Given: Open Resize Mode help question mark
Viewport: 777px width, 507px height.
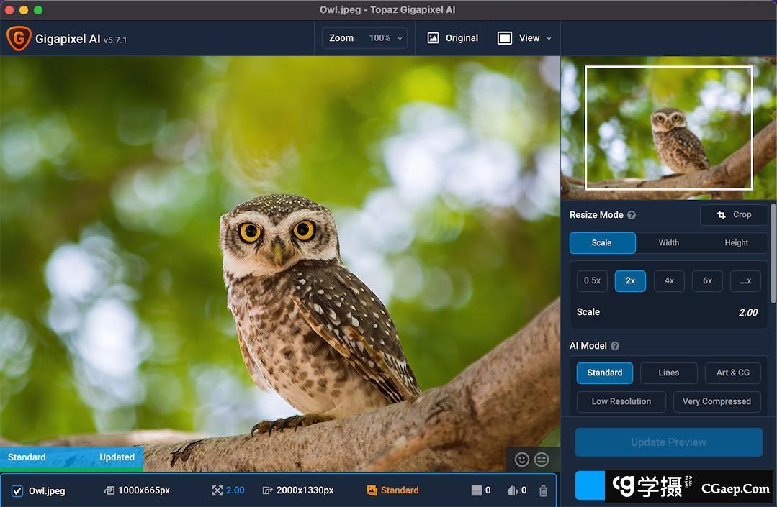Looking at the screenshot, I should pos(632,215).
